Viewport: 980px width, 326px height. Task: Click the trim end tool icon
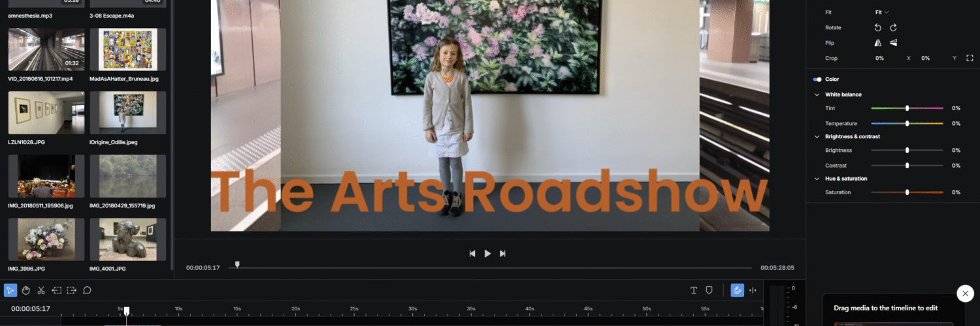click(x=72, y=290)
